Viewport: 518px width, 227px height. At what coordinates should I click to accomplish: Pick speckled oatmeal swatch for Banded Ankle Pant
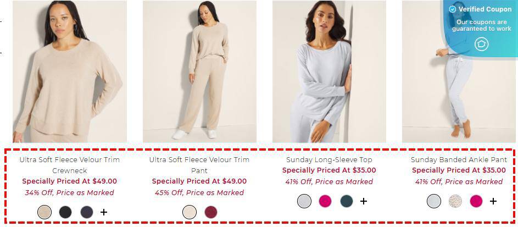click(x=455, y=201)
